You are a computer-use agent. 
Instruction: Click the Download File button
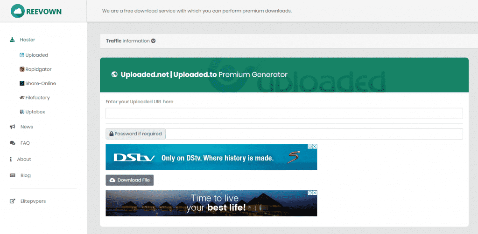pos(130,180)
